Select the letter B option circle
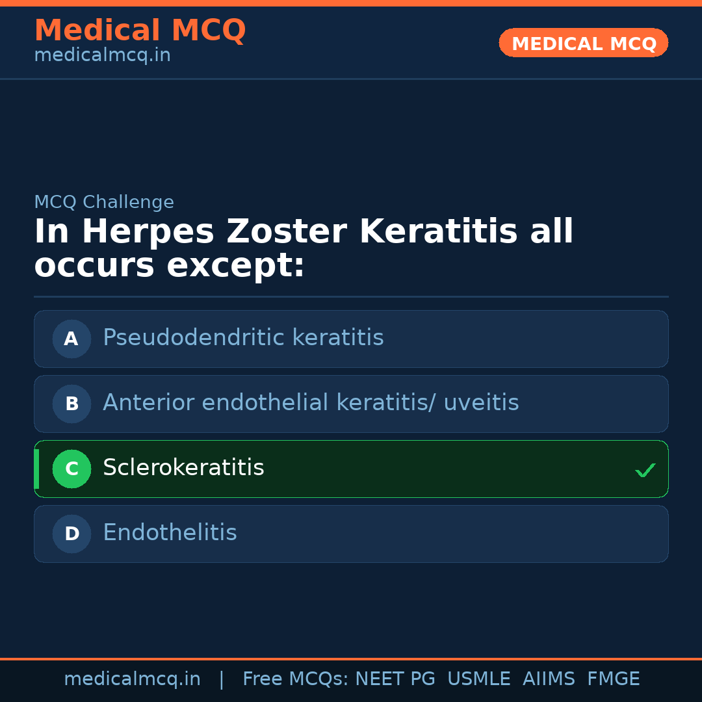Image resolution: width=702 pixels, height=702 pixels. [x=71, y=404]
